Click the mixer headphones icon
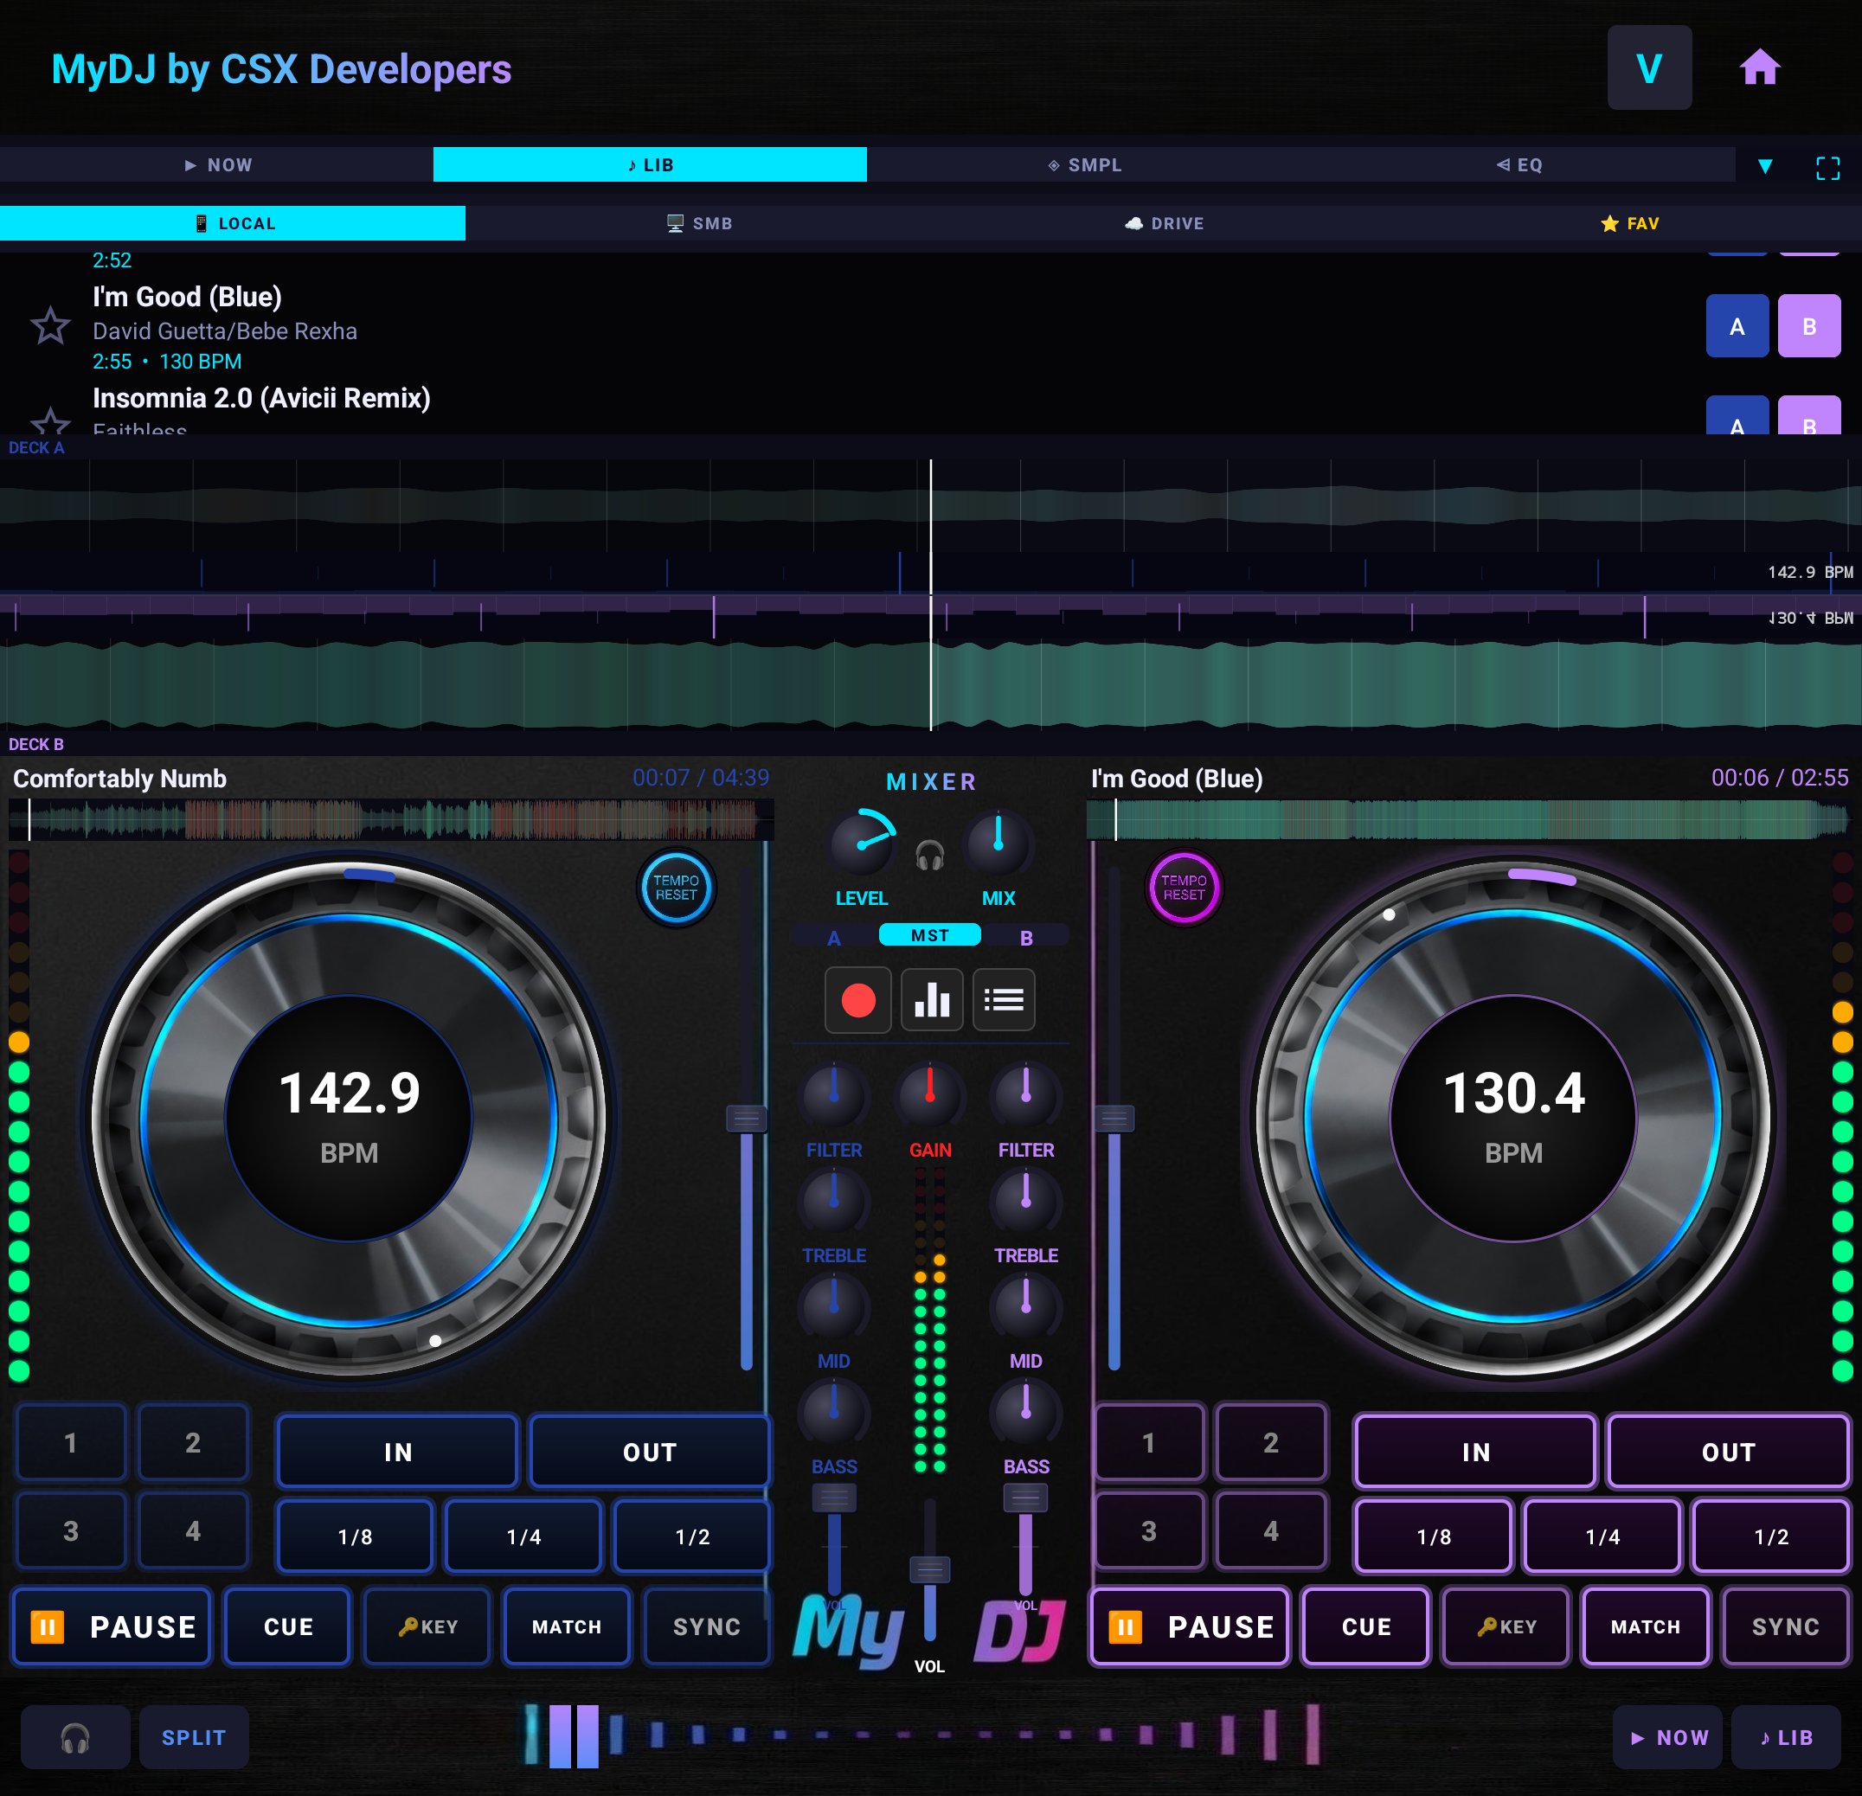1862x1796 pixels. 929,856
